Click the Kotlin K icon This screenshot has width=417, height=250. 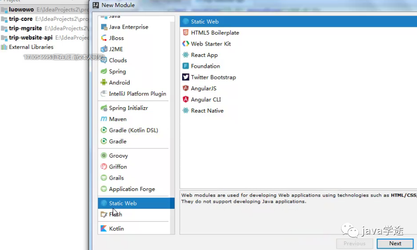[x=104, y=228]
